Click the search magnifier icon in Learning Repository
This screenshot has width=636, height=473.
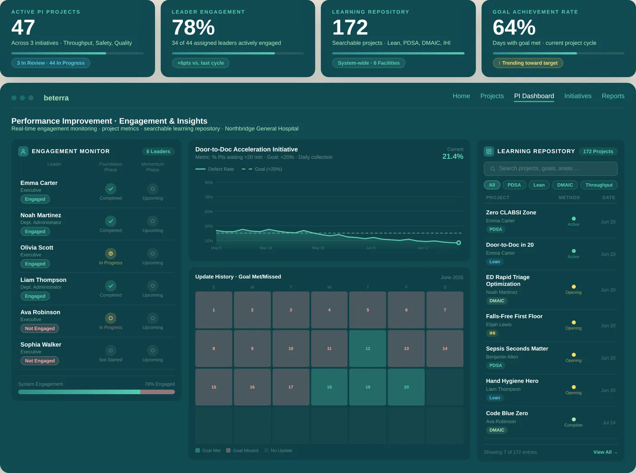tap(493, 169)
